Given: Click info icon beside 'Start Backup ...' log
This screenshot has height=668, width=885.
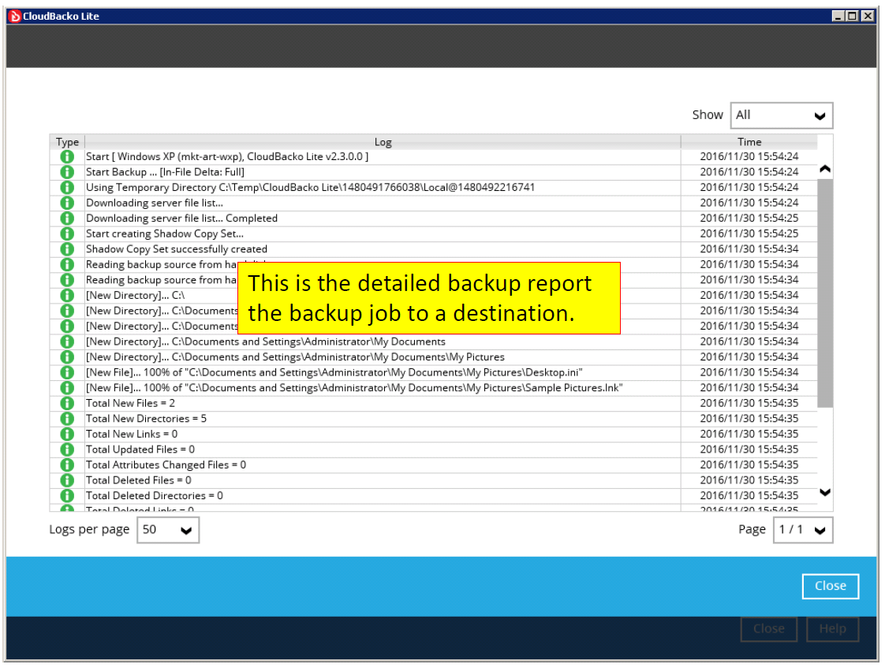Looking at the screenshot, I should tap(67, 171).
